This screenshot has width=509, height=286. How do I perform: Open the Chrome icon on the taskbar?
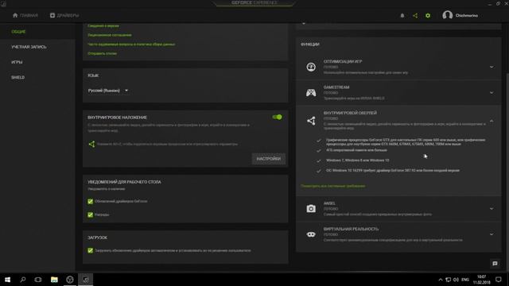(70, 280)
